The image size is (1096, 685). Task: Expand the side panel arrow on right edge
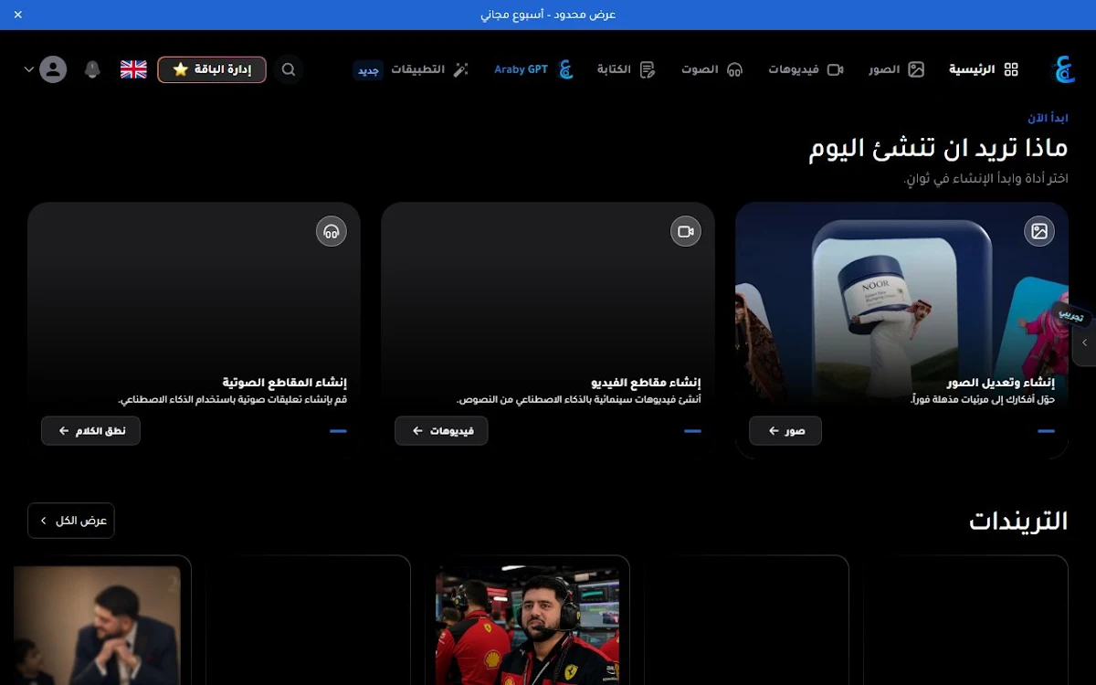coord(1084,343)
